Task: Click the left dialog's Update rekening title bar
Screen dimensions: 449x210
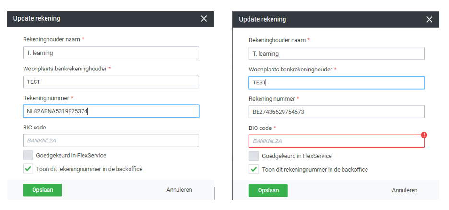Action: click(x=96, y=19)
